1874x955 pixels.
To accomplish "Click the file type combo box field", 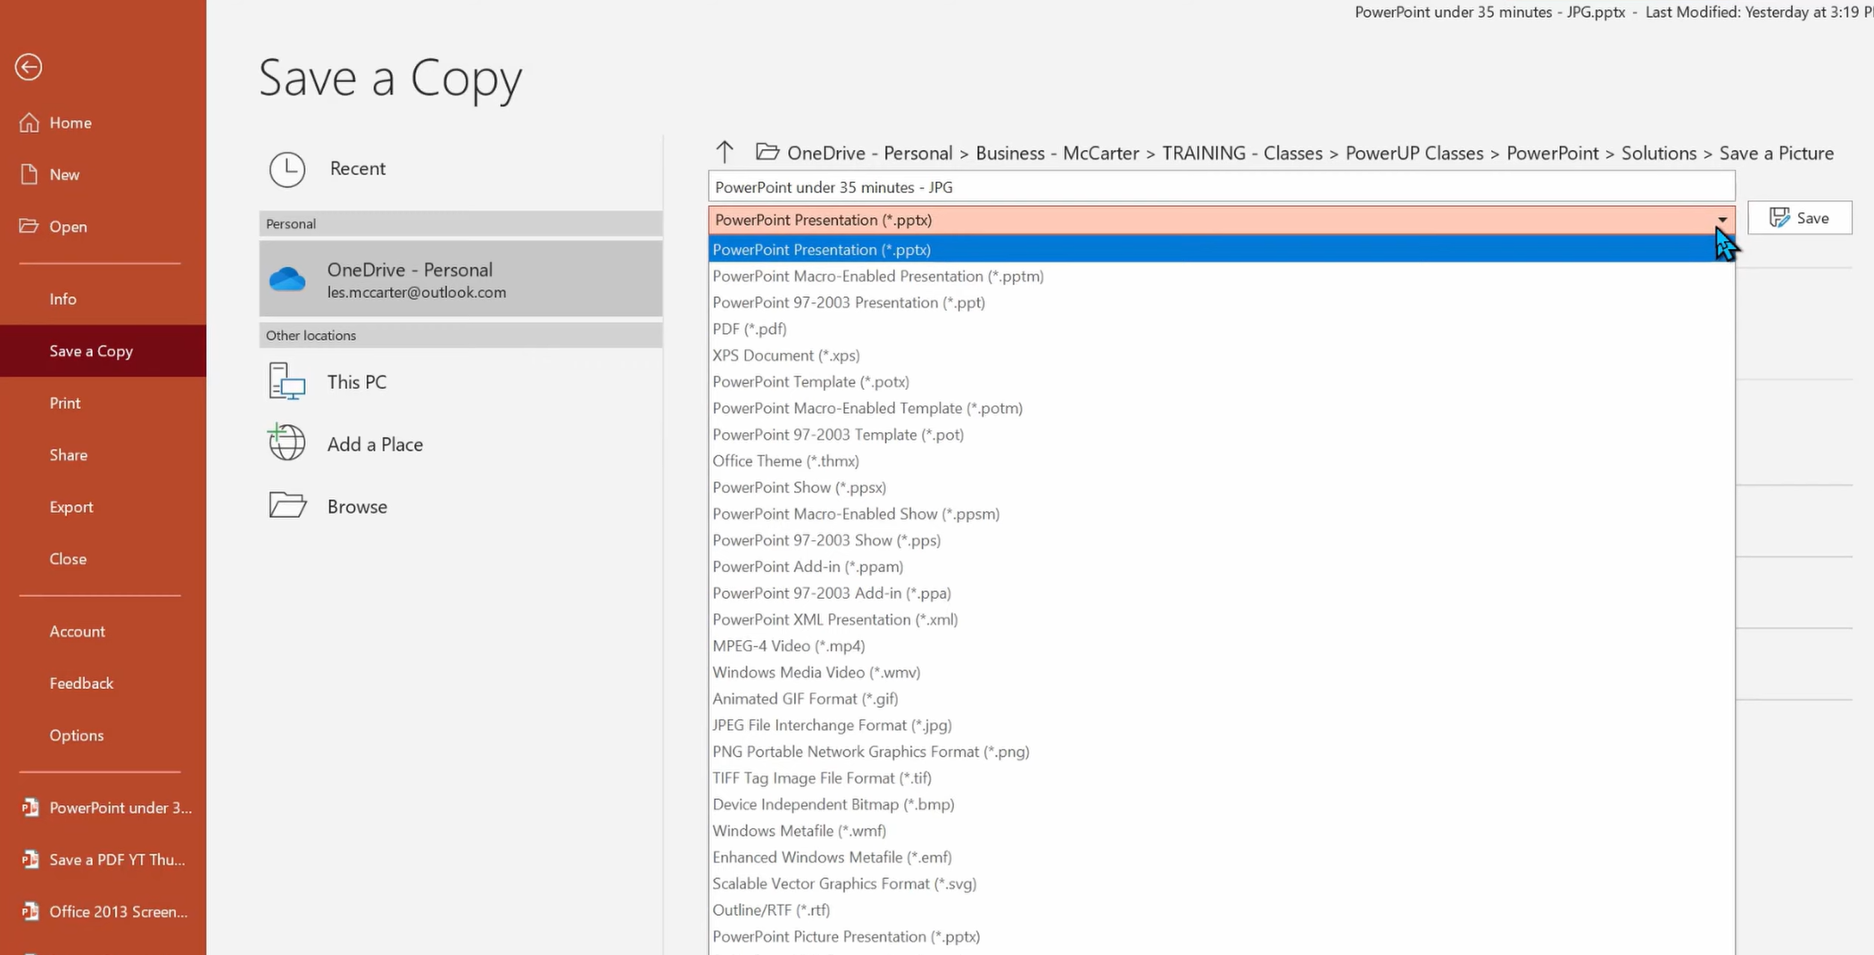I will [1222, 220].
